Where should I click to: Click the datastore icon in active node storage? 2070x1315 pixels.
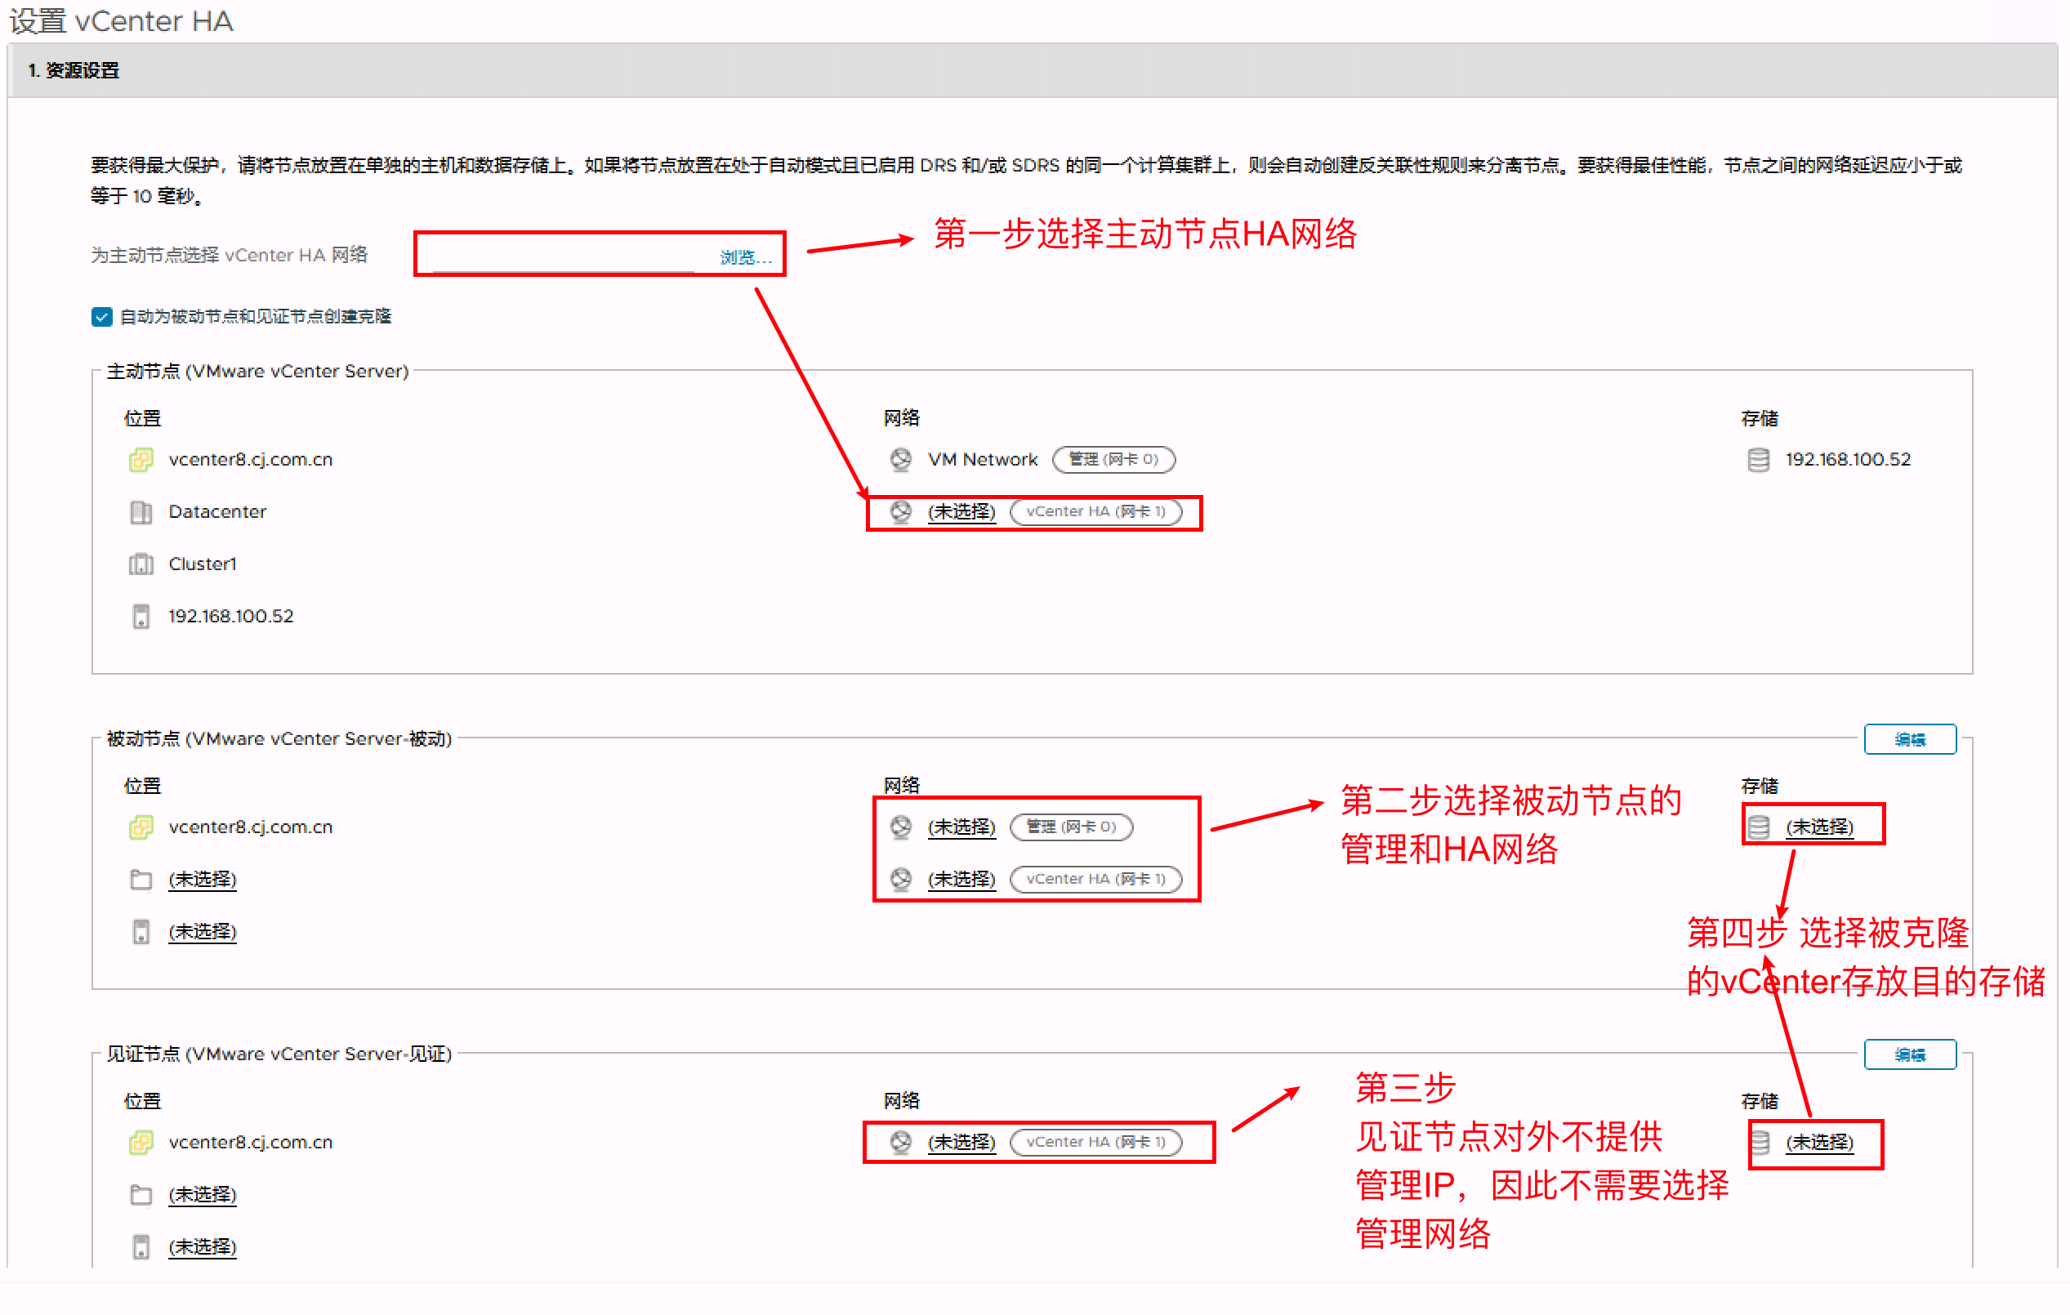[1758, 460]
